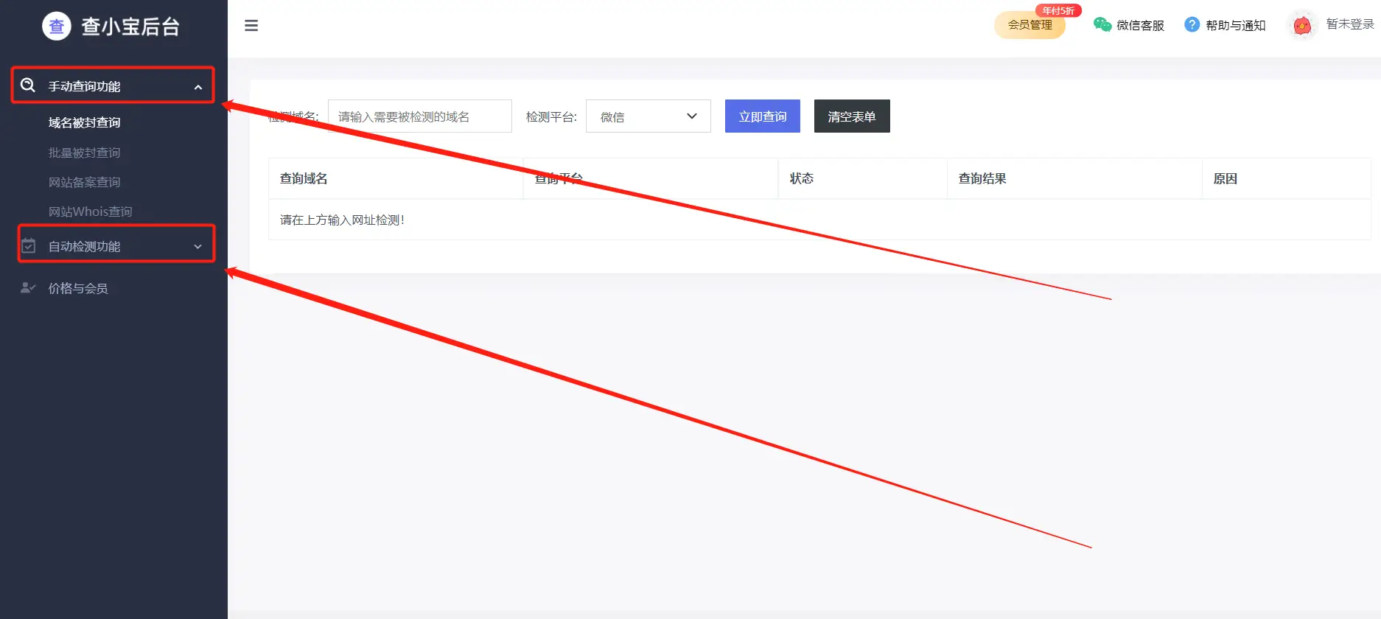Image resolution: width=1381 pixels, height=619 pixels.
Task: Open 批量被封查询 menu item
Action: point(85,153)
